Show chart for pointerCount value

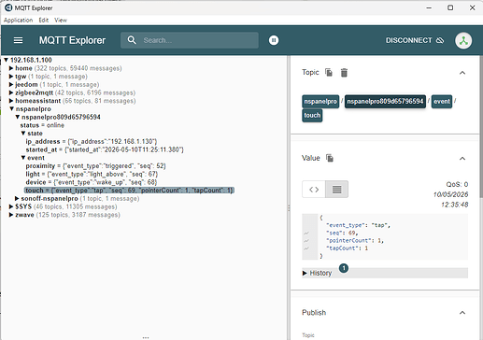pyautogui.click(x=306, y=241)
